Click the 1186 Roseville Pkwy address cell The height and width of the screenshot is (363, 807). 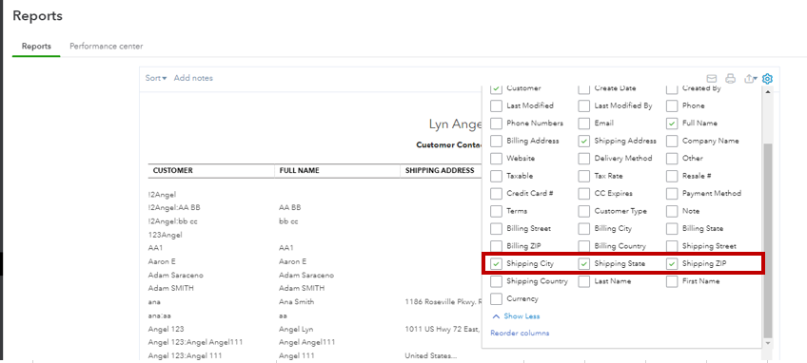coord(443,302)
